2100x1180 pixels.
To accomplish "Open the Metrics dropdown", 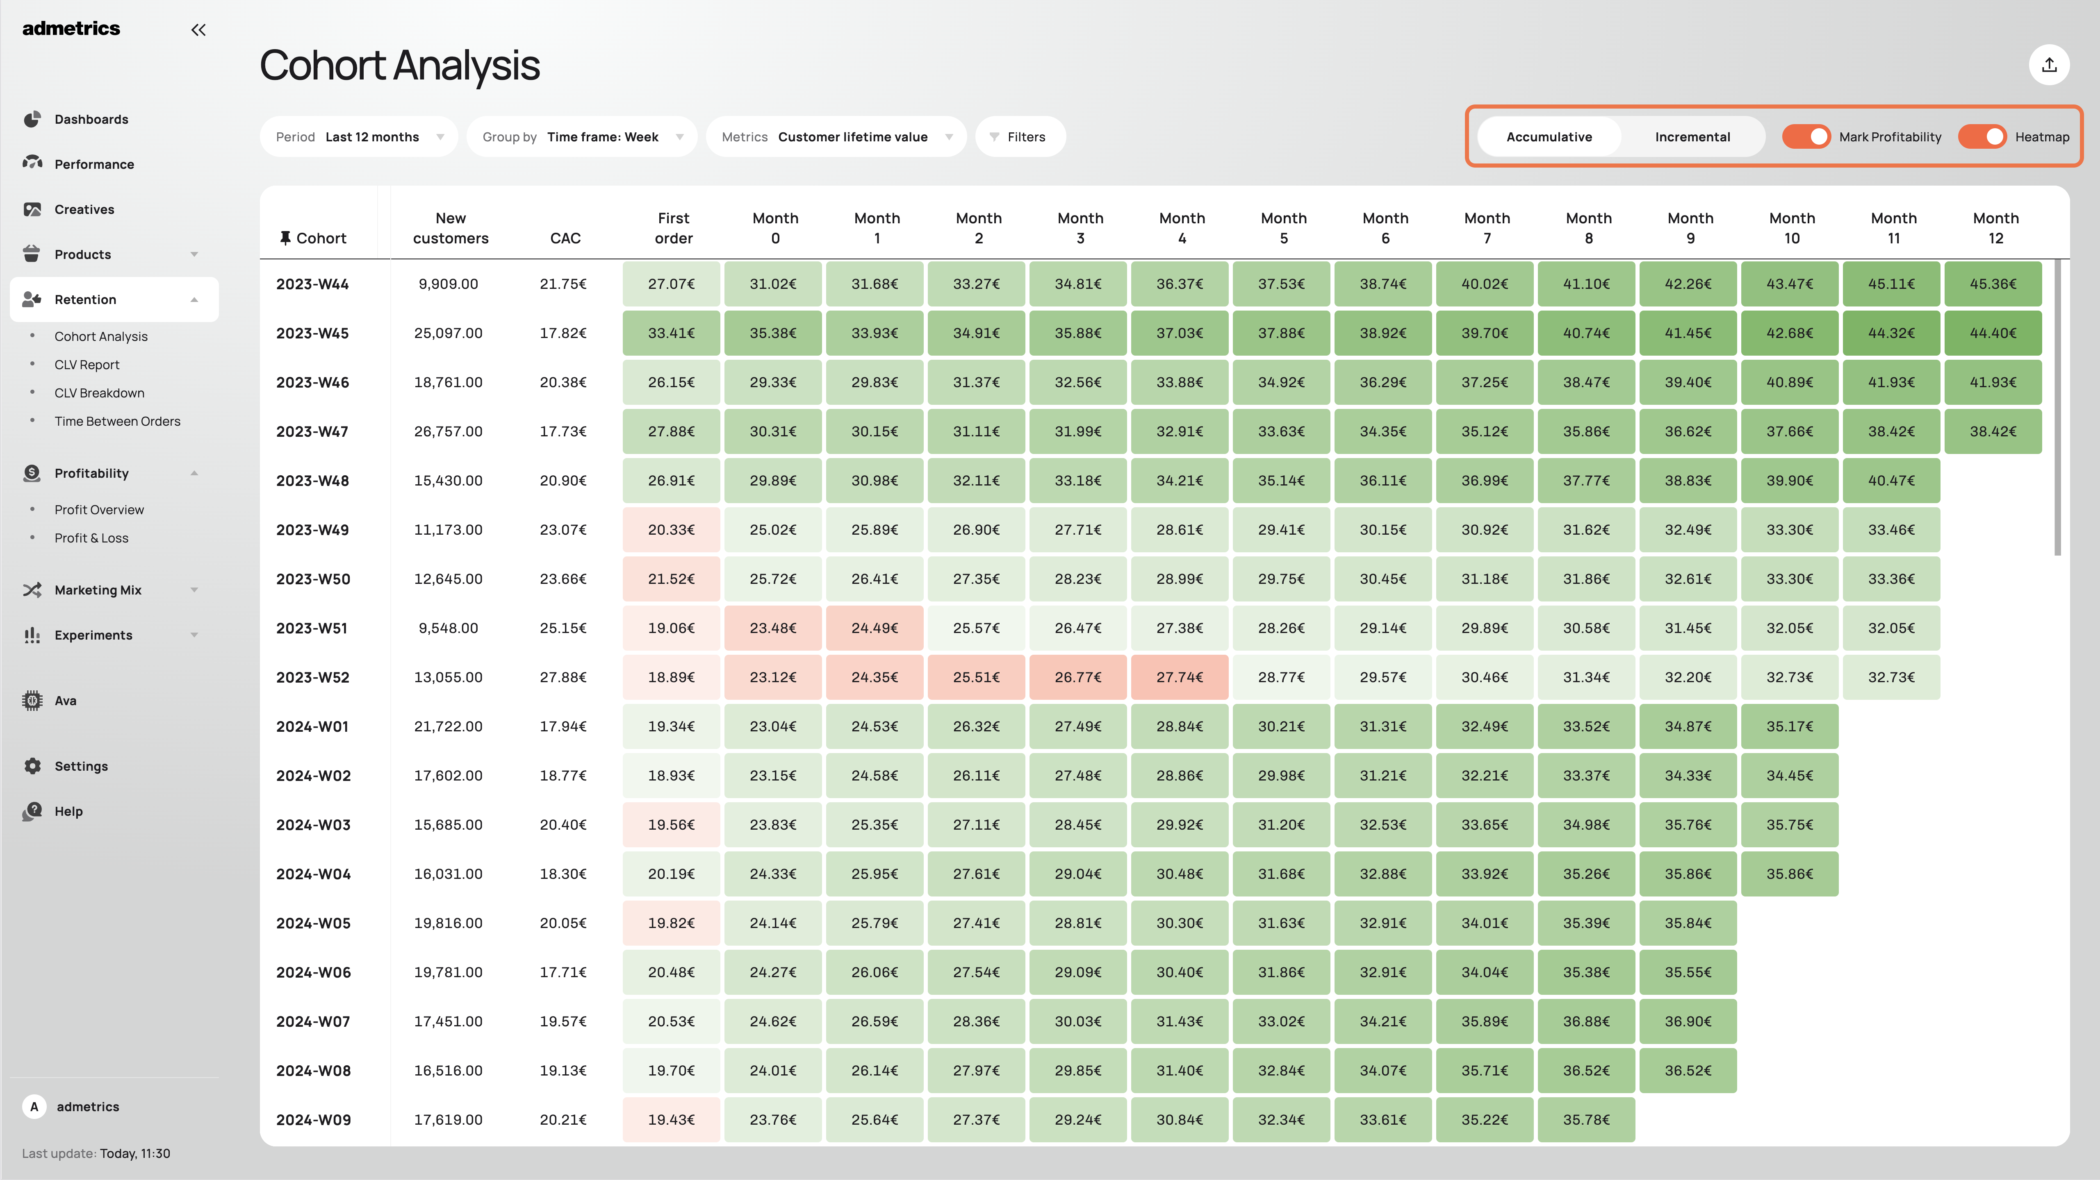I will pos(836,137).
